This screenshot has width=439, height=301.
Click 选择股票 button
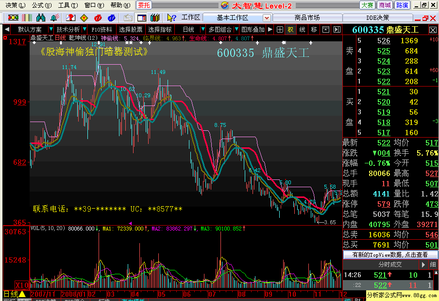(131, 30)
